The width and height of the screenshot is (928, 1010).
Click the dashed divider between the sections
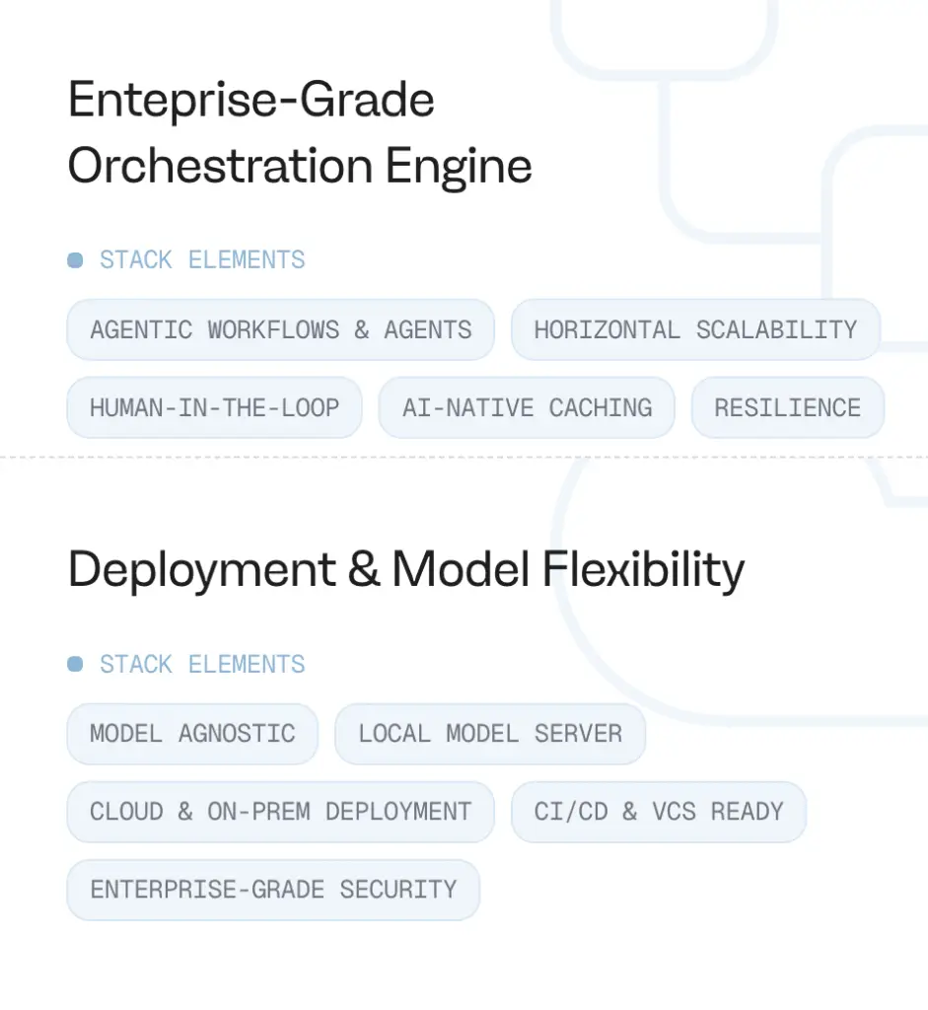(x=464, y=458)
